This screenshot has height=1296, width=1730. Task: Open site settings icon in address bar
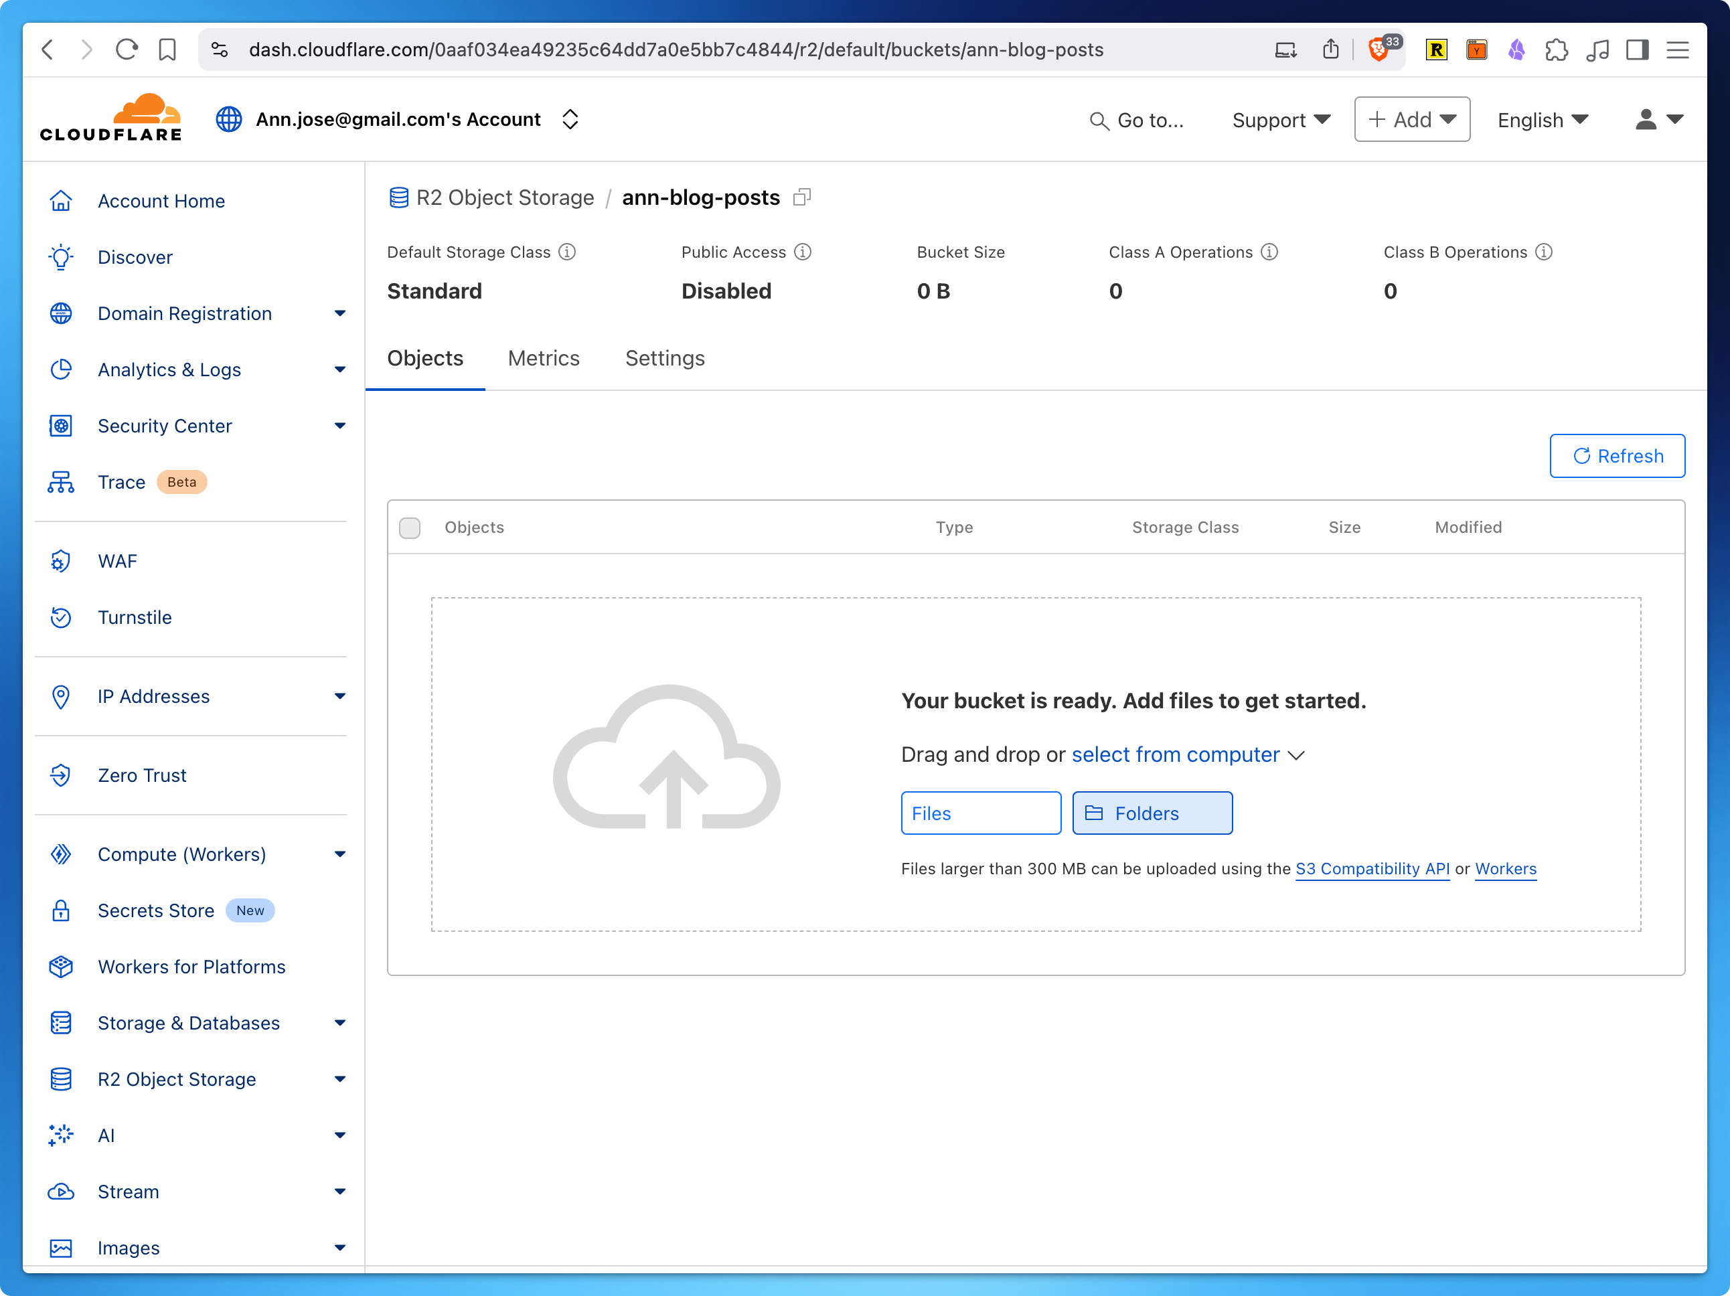220,50
